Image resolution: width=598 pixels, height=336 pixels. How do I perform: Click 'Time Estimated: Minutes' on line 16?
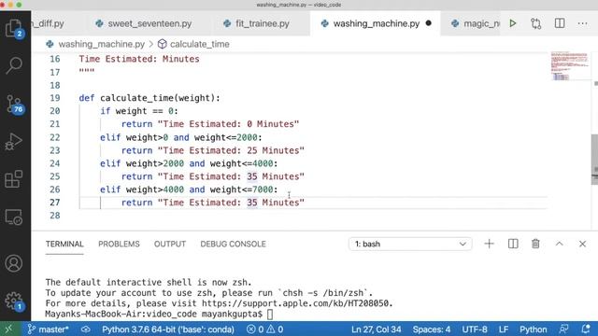(139, 59)
